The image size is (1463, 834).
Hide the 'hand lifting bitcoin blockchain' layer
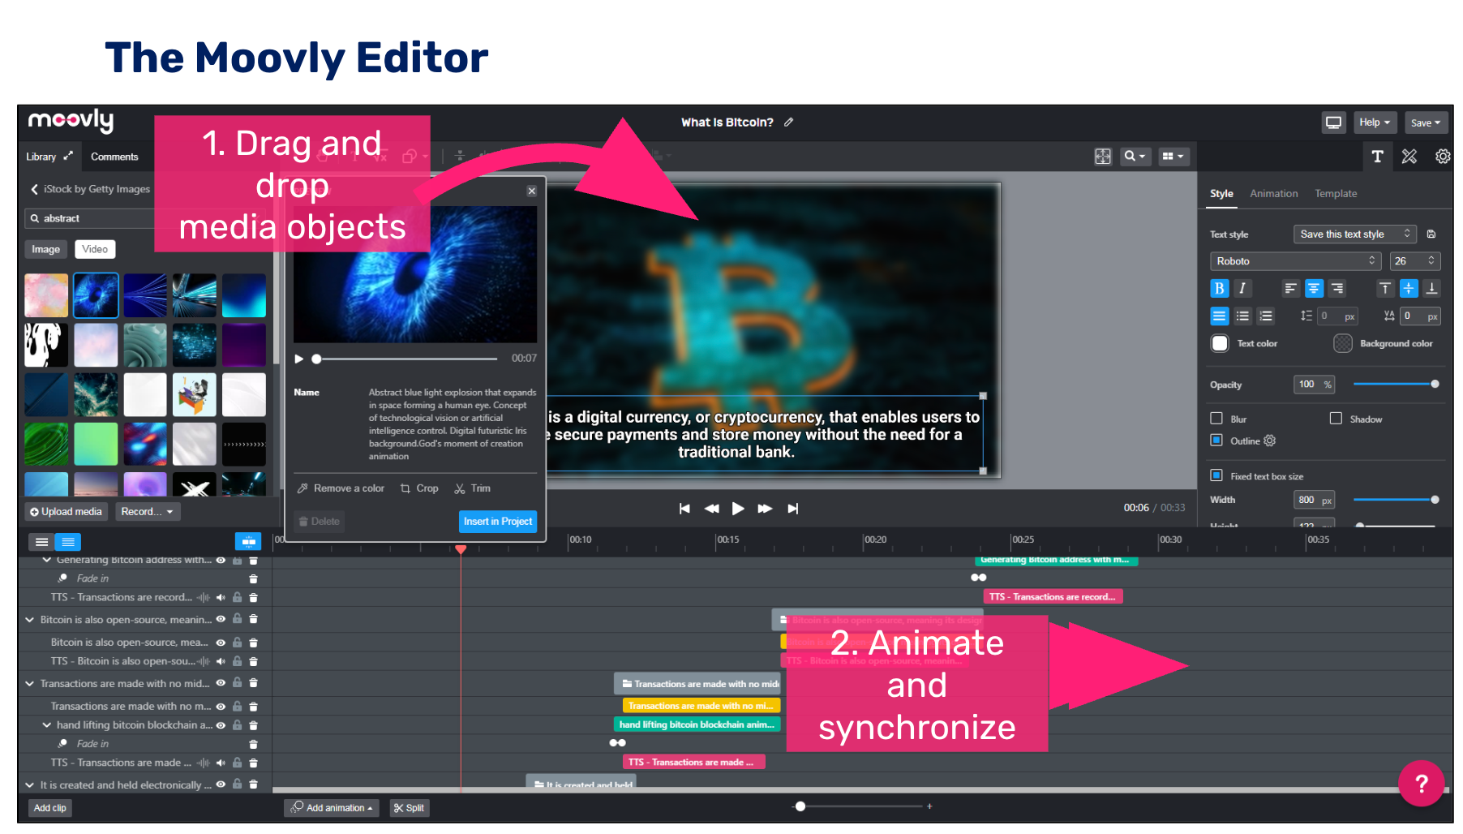tap(221, 725)
